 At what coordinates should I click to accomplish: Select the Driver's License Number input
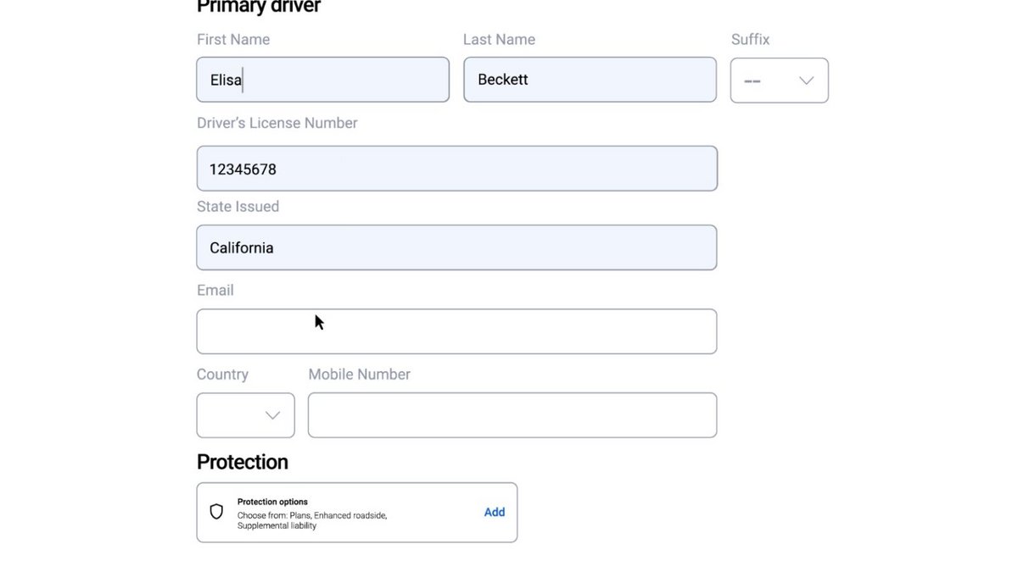(456, 169)
